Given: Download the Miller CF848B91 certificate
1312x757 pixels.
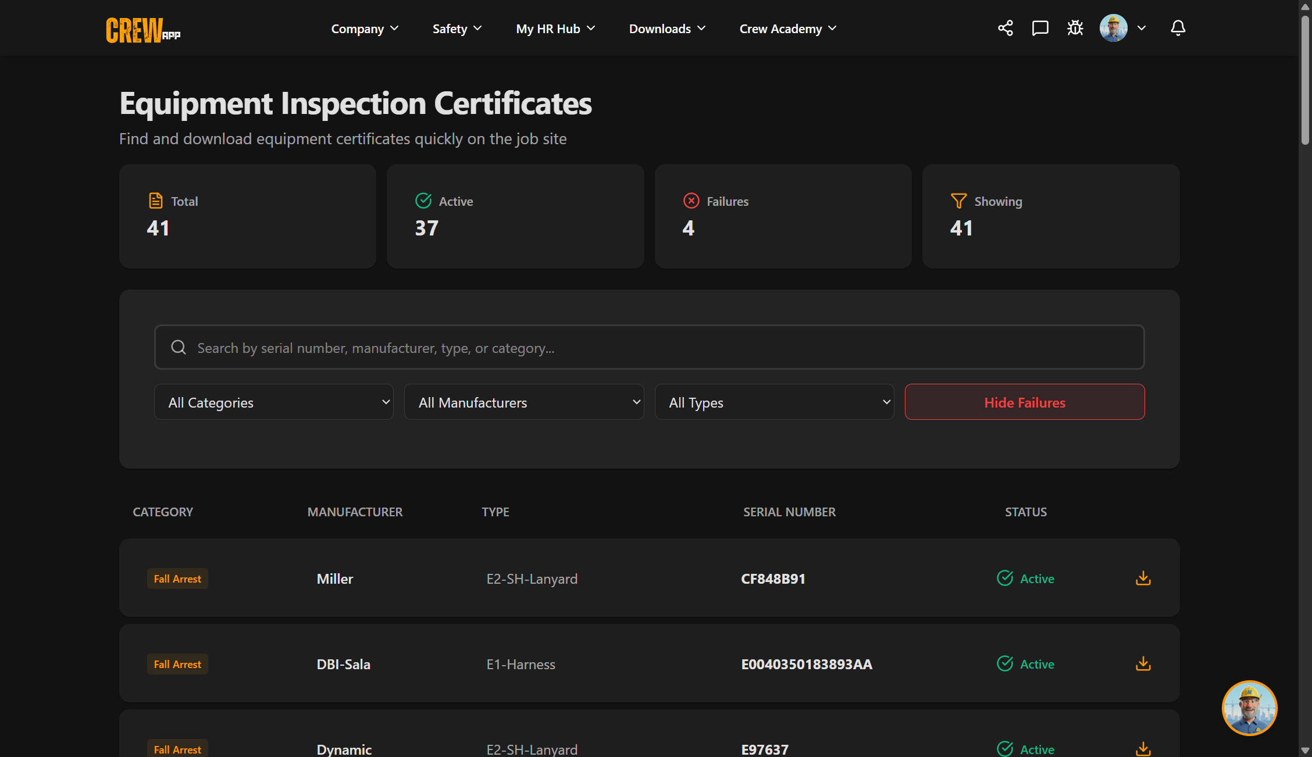Looking at the screenshot, I should click(1143, 578).
